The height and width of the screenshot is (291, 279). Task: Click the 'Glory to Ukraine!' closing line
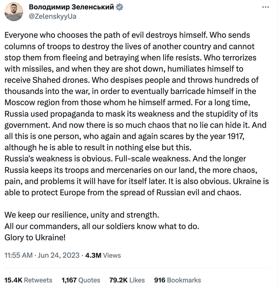point(35,237)
